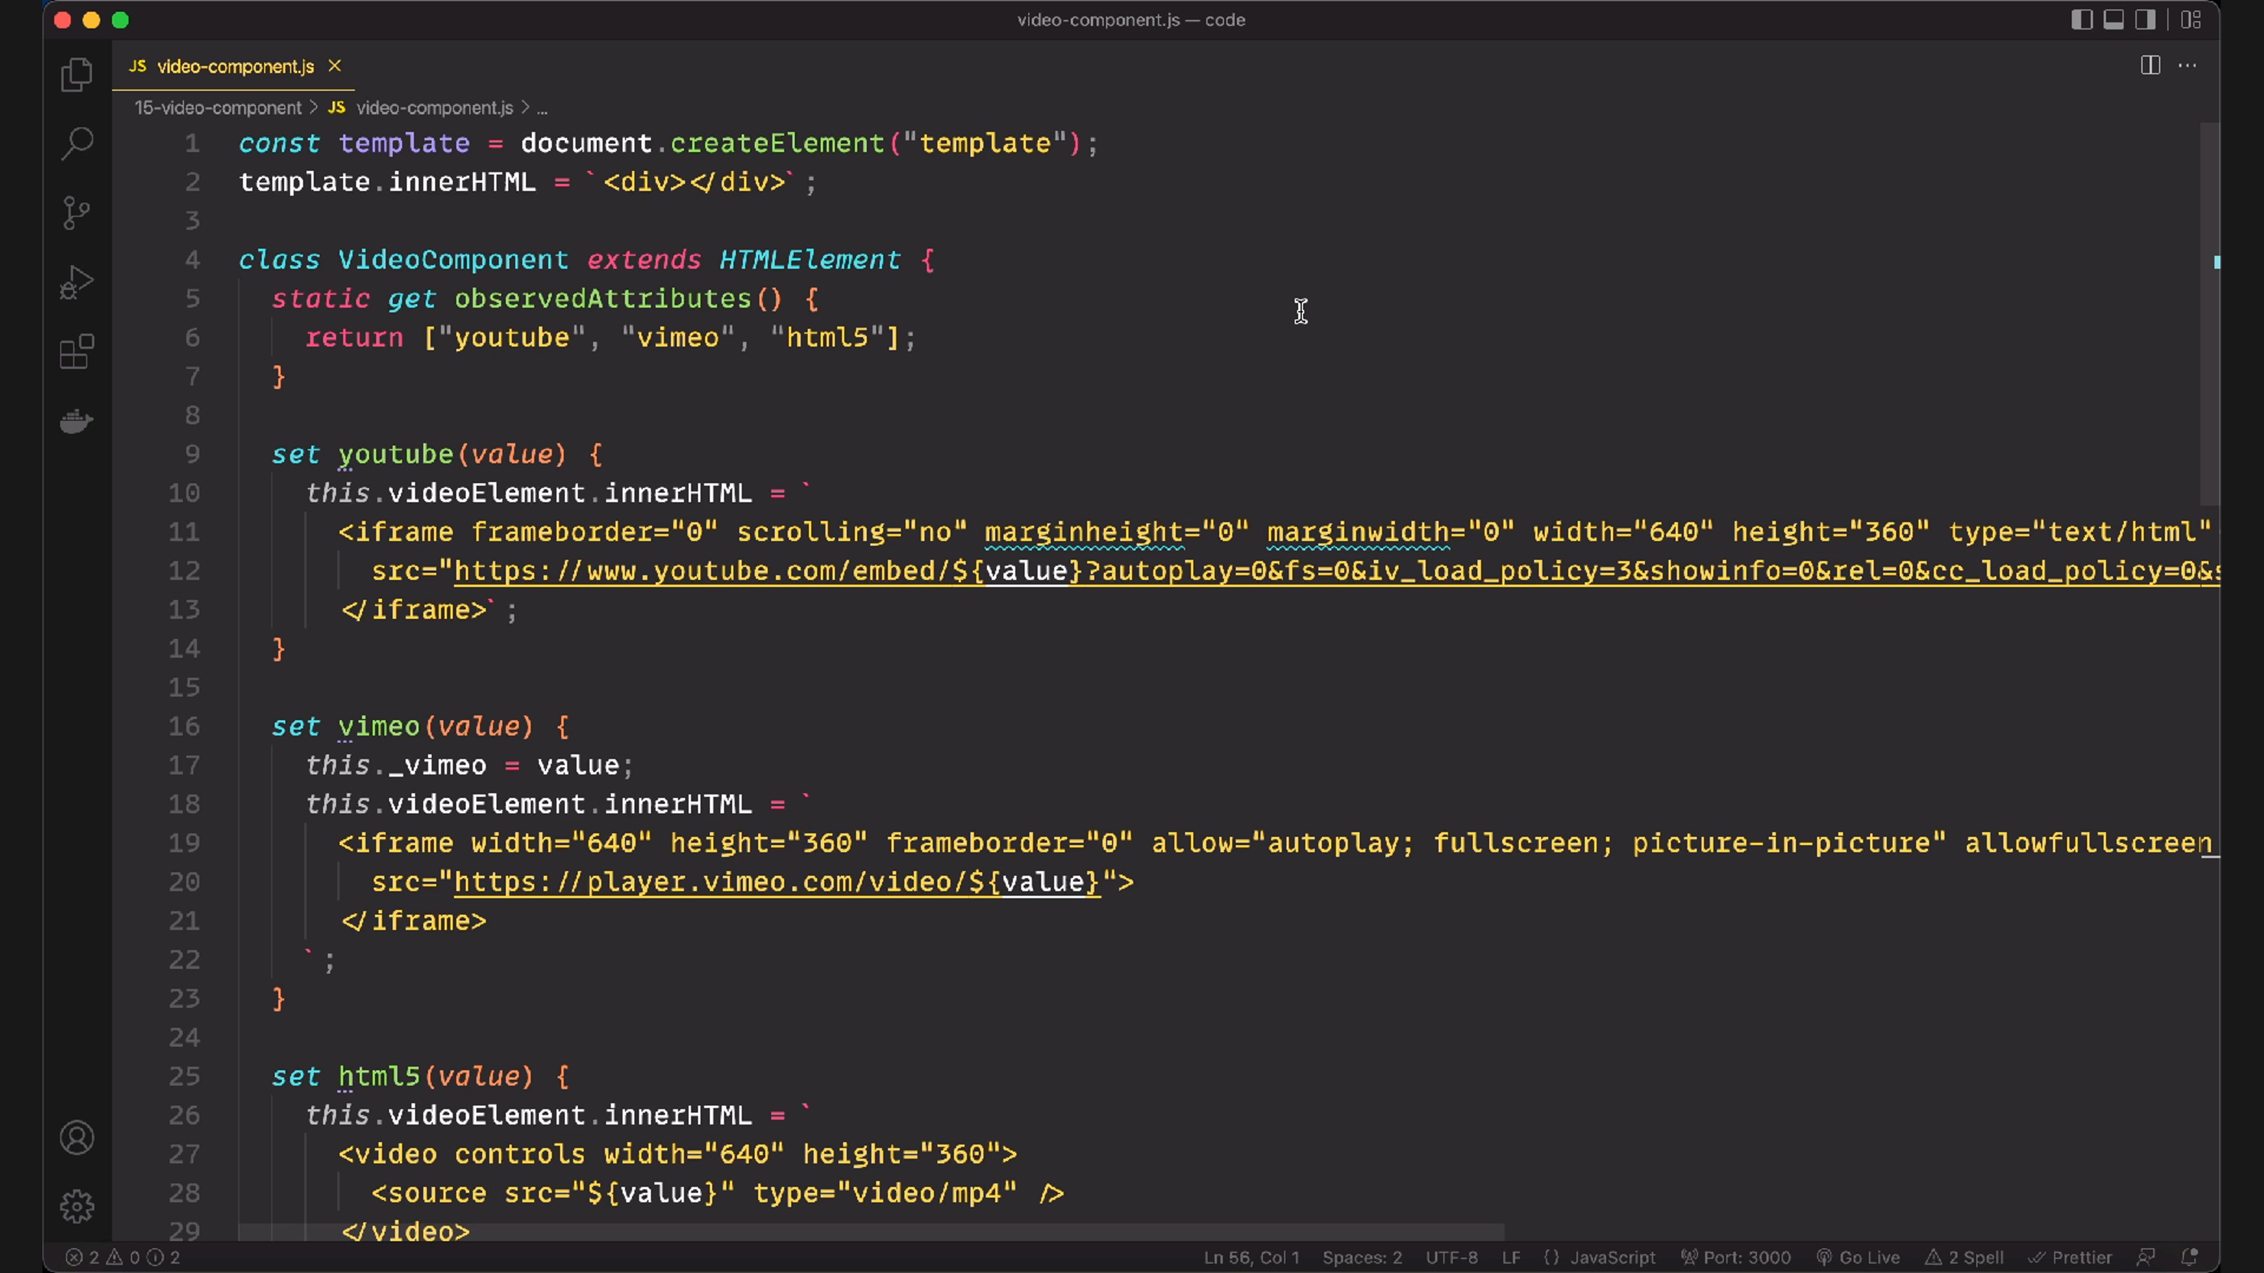This screenshot has height=1273, width=2264.
Task: Open the Extensions view icon
Action: pos(77,351)
